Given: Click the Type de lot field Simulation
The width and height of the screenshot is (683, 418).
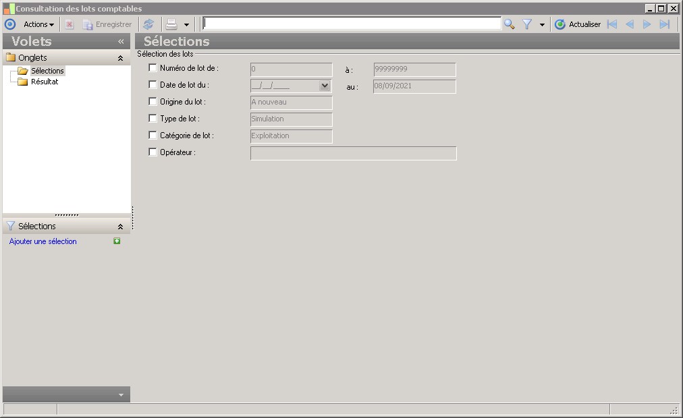Looking at the screenshot, I should [291, 119].
